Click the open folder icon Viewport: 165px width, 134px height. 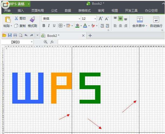click(x=4, y=35)
